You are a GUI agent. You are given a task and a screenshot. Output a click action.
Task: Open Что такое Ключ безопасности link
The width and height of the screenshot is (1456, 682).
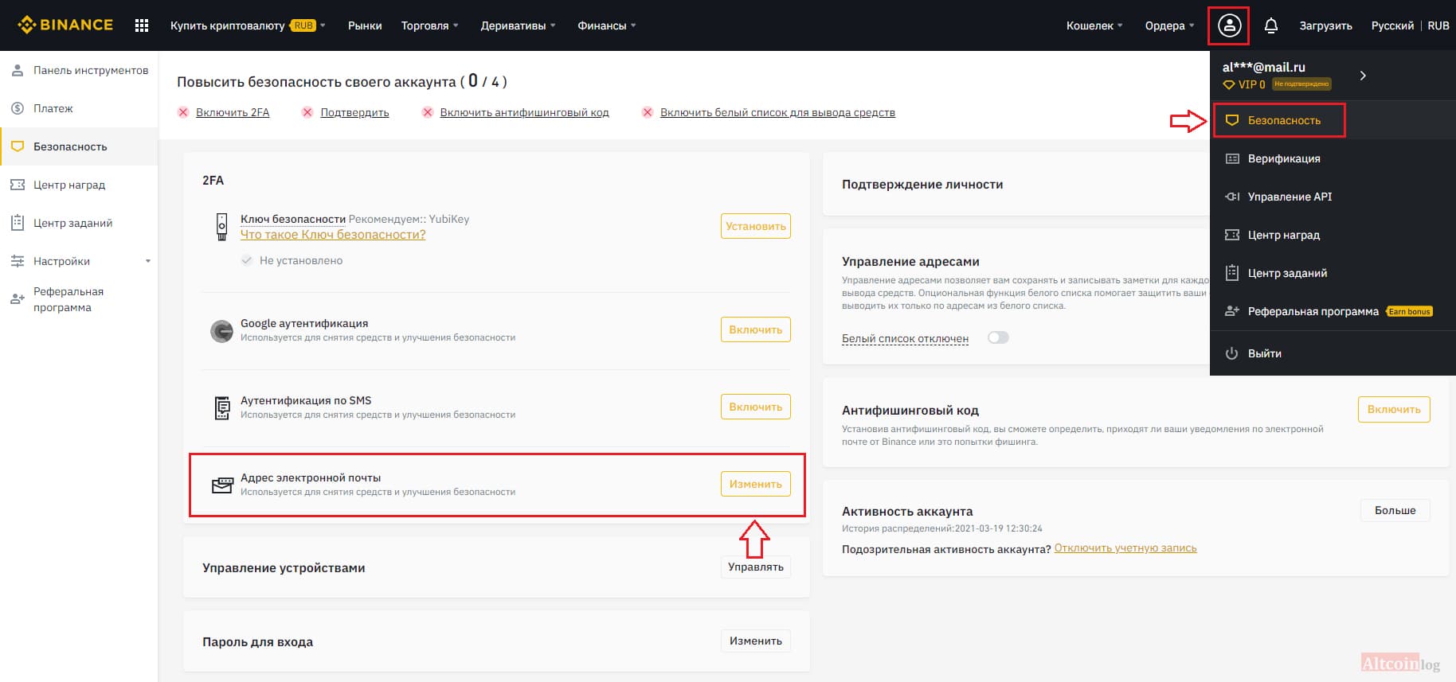tap(333, 234)
